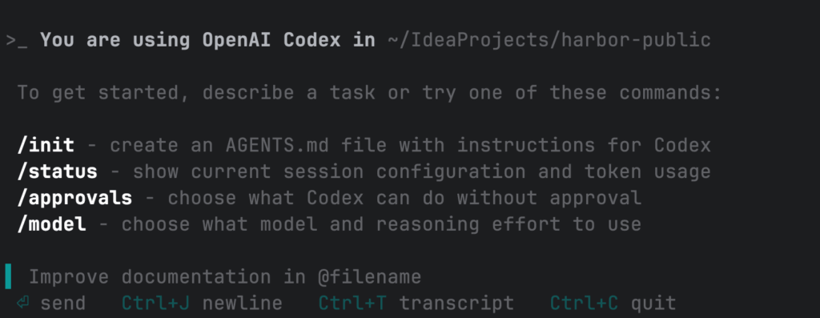Select the /approvals command

coord(74,198)
